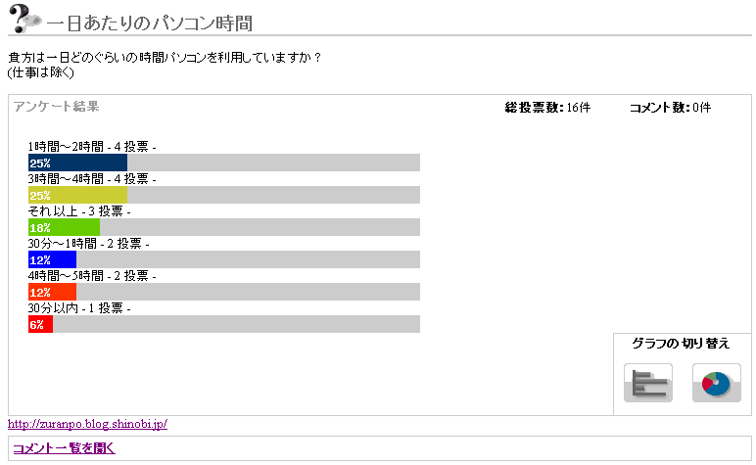Expand the コメント一覧を開く comment list

click(x=64, y=448)
